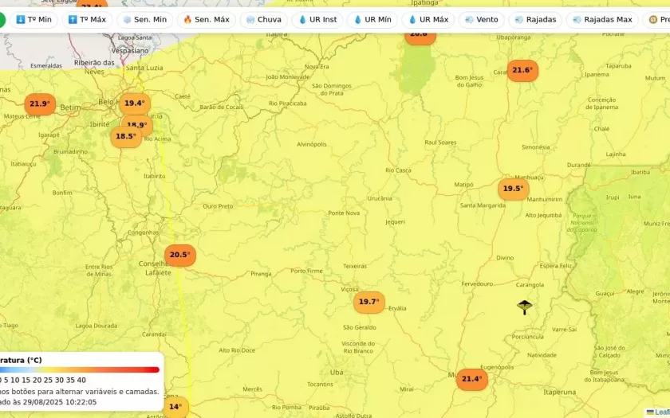Image resolution: width=670 pixels, height=418 pixels.
Task: Click the 19.7° marker near Viçosa
Action: pos(368,302)
